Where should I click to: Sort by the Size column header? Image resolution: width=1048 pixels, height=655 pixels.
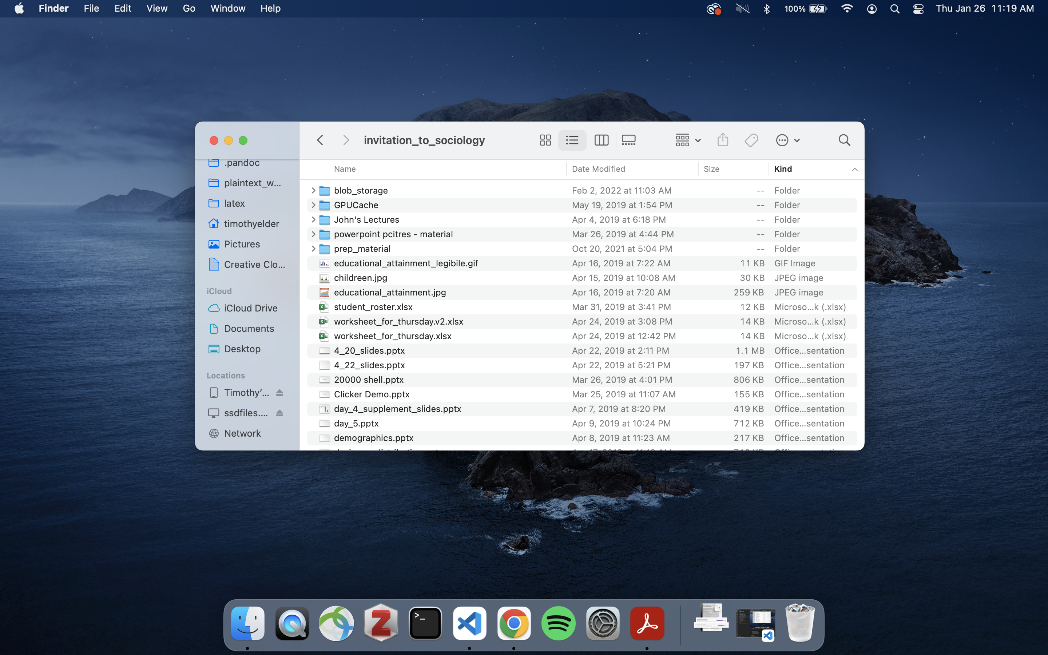point(711,169)
